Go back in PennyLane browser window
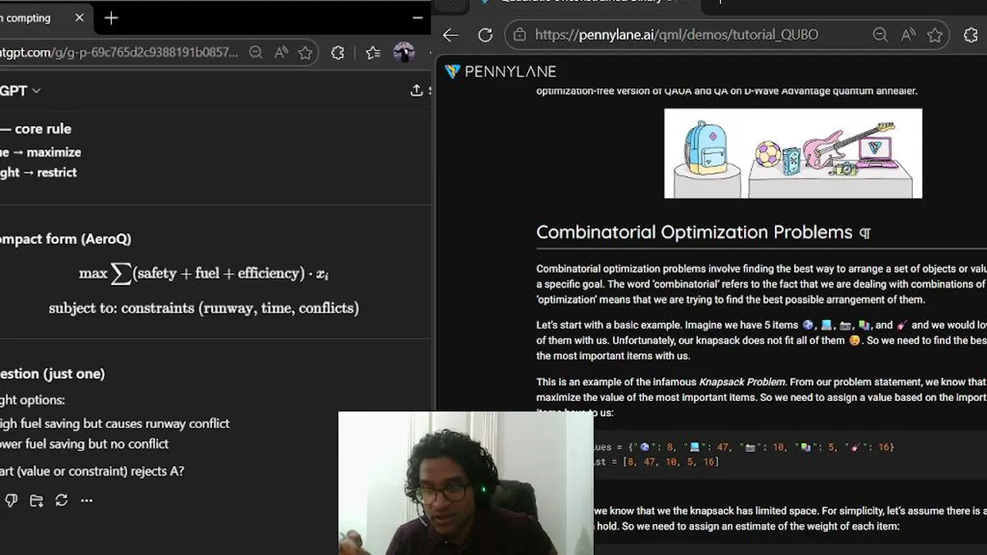987x555 pixels. click(x=451, y=35)
